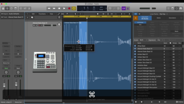Image resolution: width=184 pixels, height=104 pixels.
Task: Click the plus Add Track button
Action: (28, 17)
